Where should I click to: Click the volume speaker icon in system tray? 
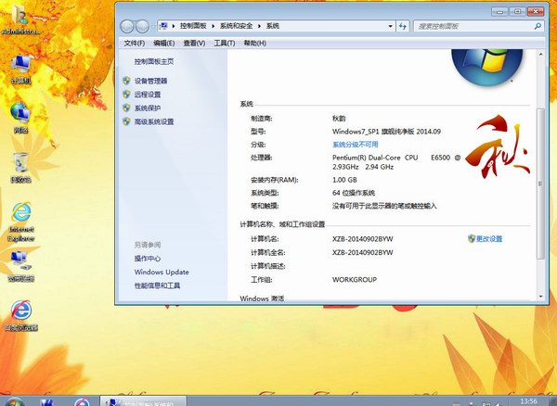tap(497, 403)
